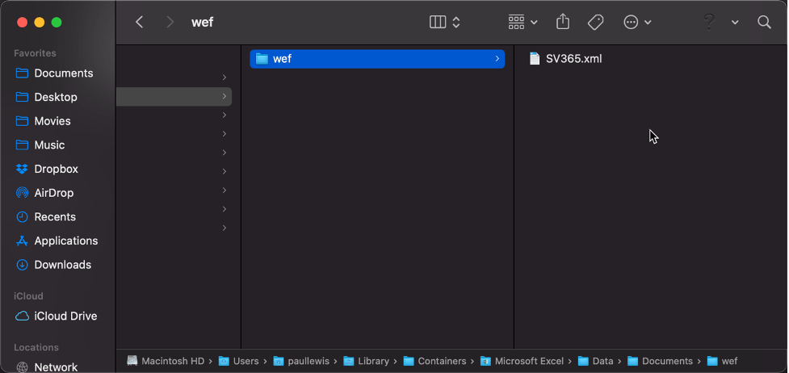Screen dimensions: 789x373
Task: Select the wef folder in the column
Action: (376, 58)
